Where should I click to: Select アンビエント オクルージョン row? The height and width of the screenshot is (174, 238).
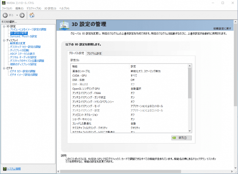[129, 115]
